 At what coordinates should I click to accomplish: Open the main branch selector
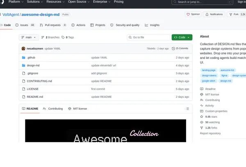point(29,37)
